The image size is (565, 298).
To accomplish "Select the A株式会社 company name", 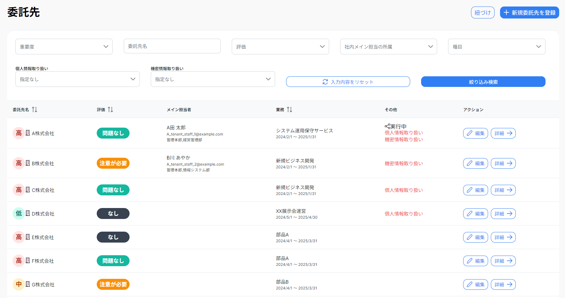I will click(43, 133).
